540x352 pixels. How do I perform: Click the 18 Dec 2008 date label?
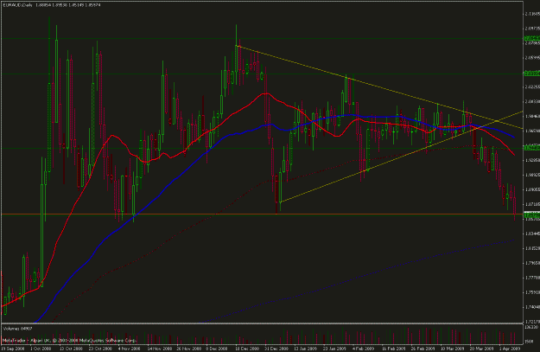(x=248, y=349)
